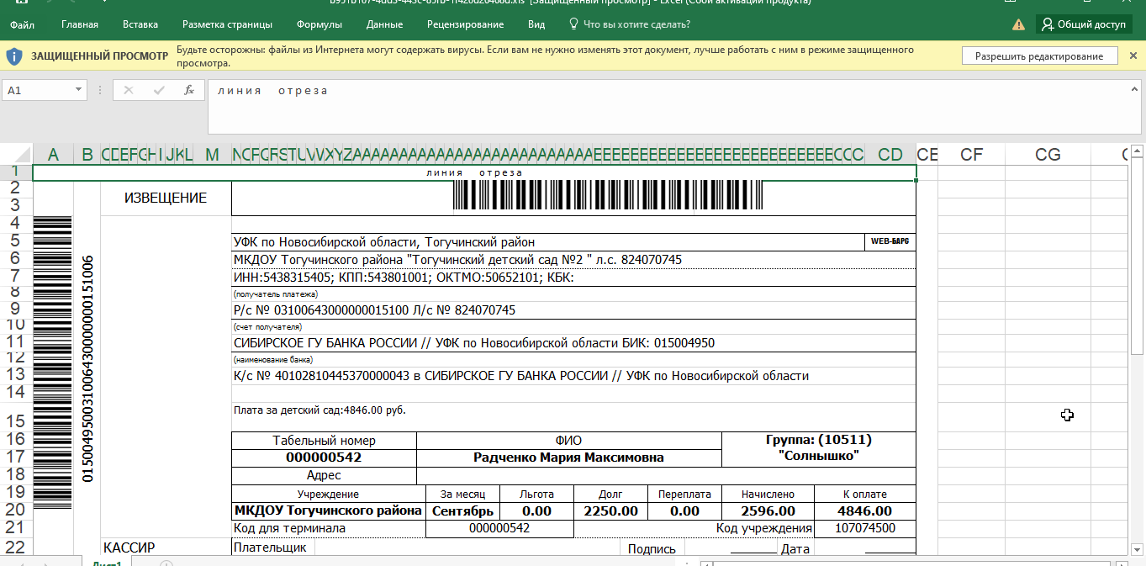Click the yellow warning triangle icon
Viewport: 1146px width, 566px height.
click(1018, 24)
